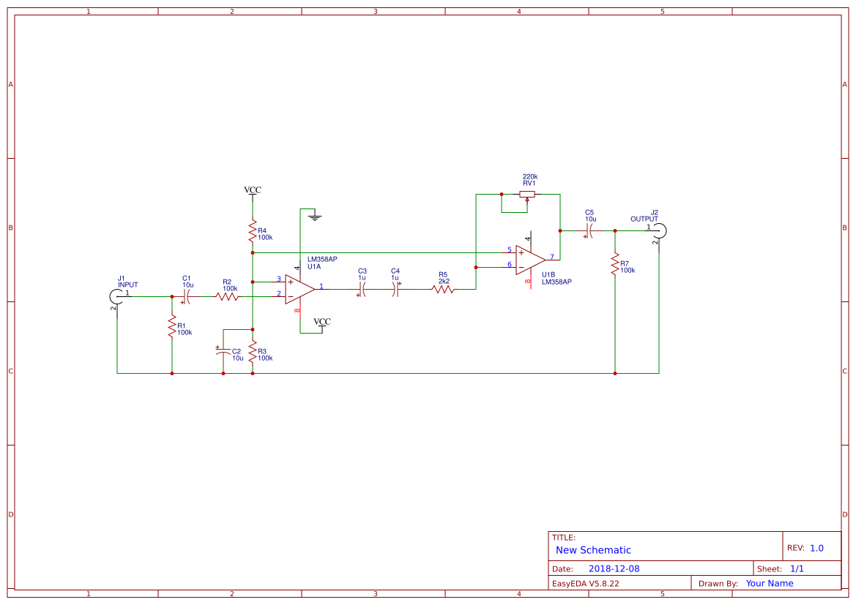This screenshot has width=856, height=605.
Task: Select the EasyEDA V5.8.22 version text
Action: coord(586,583)
